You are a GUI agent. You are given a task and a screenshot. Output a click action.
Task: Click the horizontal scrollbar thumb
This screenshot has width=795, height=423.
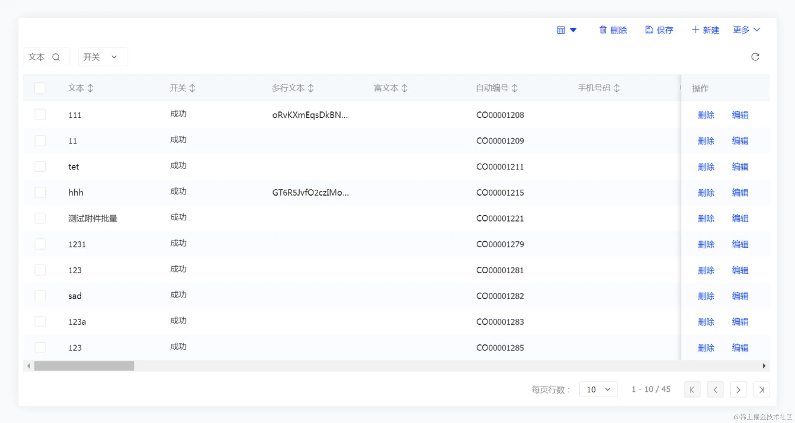click(x=84, y=366)
